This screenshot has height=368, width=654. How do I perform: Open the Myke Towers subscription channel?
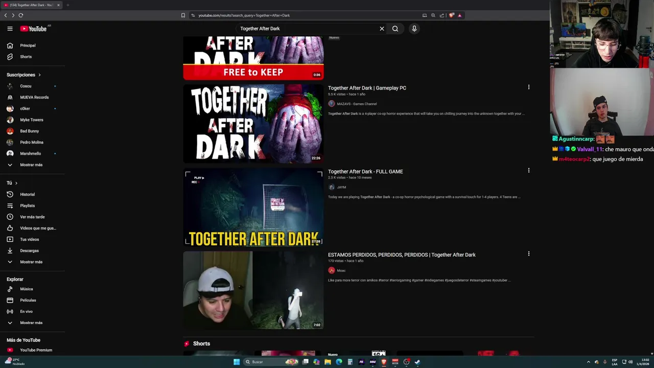point(32,120)
